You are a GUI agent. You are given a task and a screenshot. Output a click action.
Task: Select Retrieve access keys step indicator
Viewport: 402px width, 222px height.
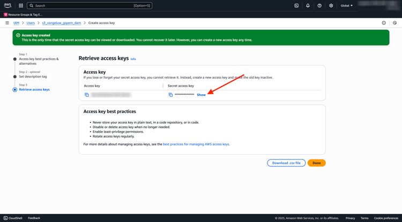(x=15, y=89)
